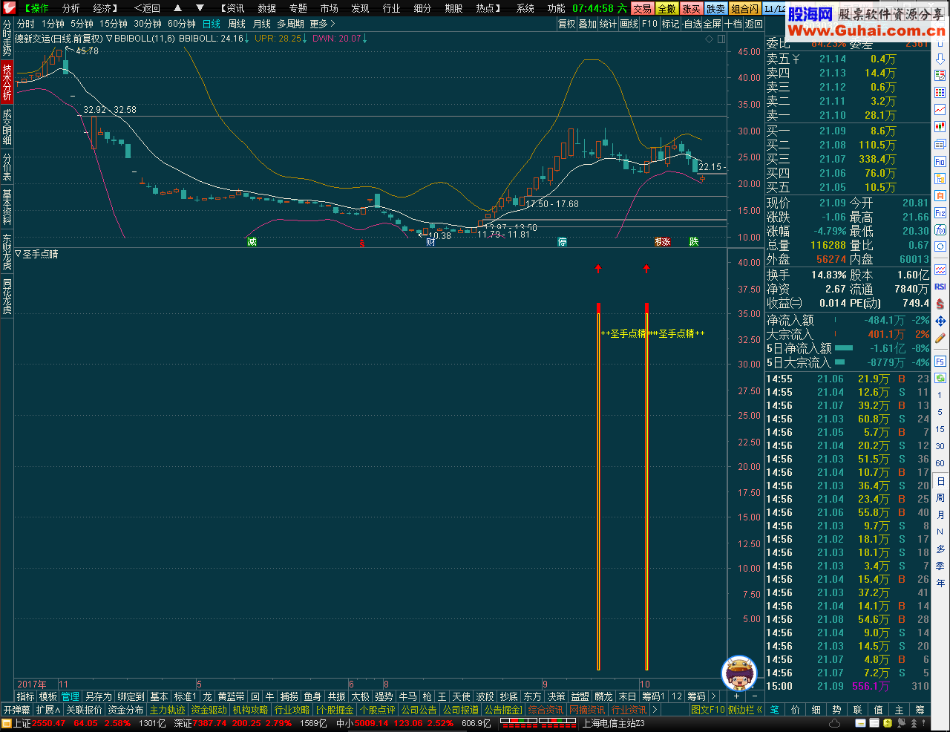This screenshot has height=732, width=950.
Task: Select 季 quarterly period in right bar
Action: (x=940, y=566)
